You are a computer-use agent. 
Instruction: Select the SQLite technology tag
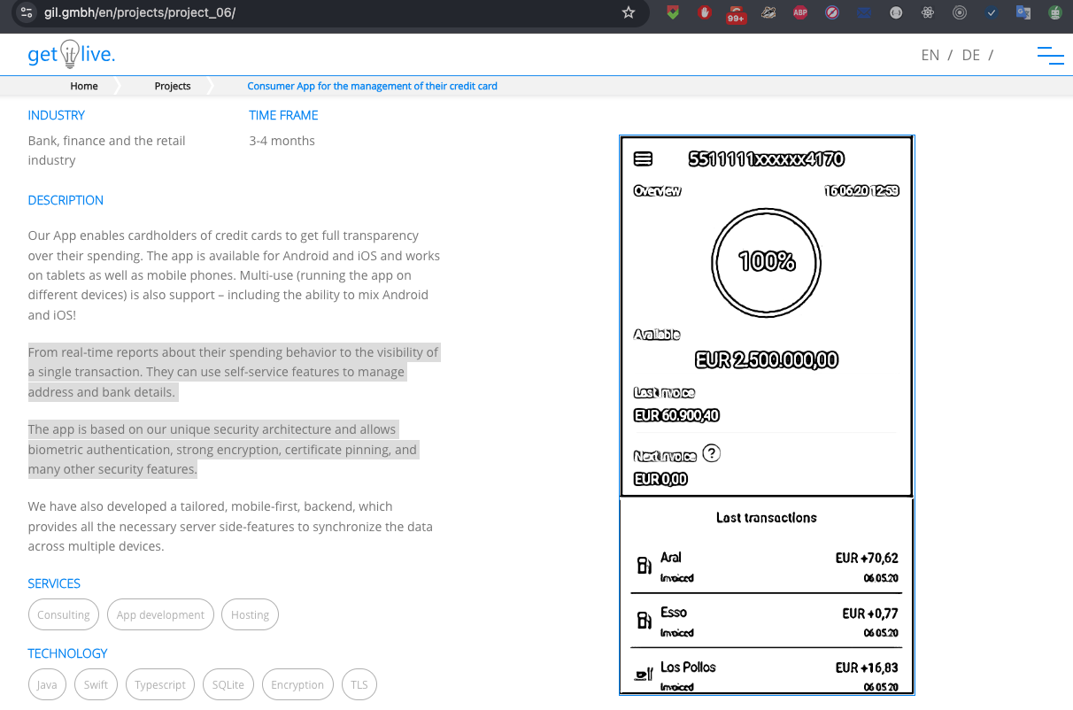pyautogui.click(x=228, y=684)
